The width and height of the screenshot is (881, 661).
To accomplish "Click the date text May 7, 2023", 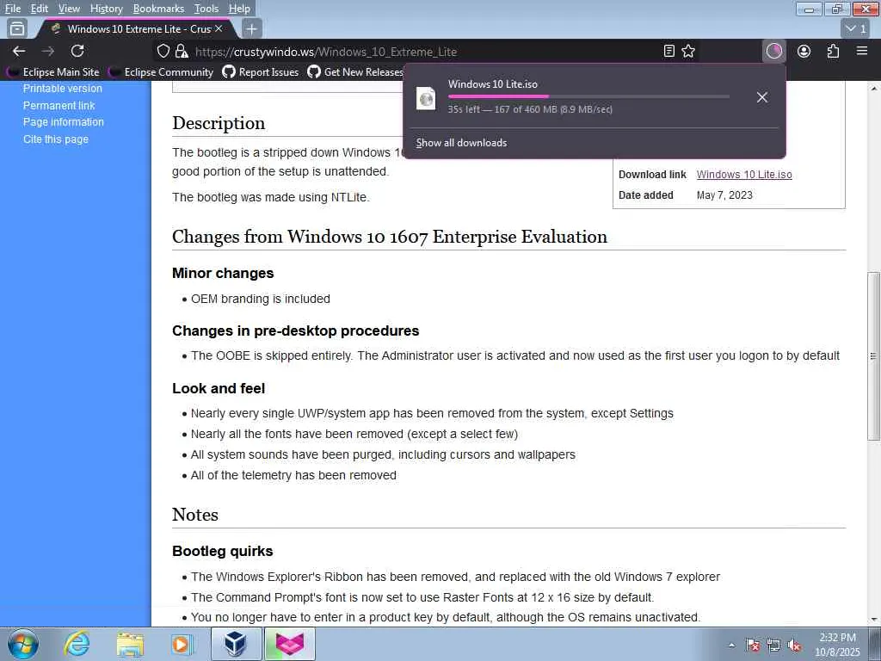I will (724, 195).
